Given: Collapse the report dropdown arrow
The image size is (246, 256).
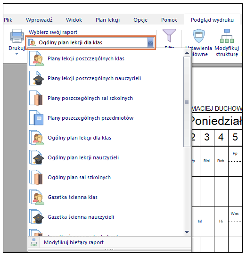Looking at the screenshot, I should pos(150,42).
